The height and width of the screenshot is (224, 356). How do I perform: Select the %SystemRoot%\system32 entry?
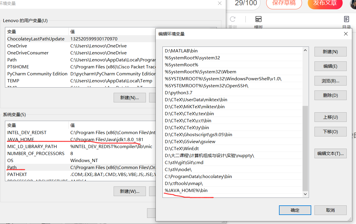233,58
